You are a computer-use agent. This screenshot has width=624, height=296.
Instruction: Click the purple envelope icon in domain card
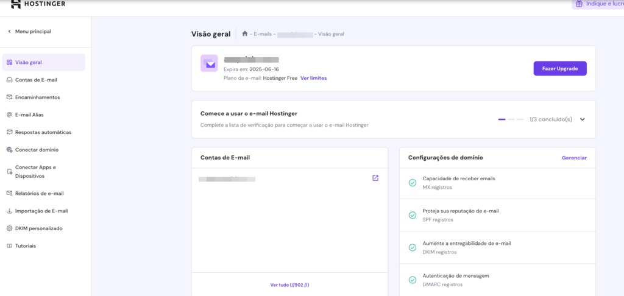point(210,63)
